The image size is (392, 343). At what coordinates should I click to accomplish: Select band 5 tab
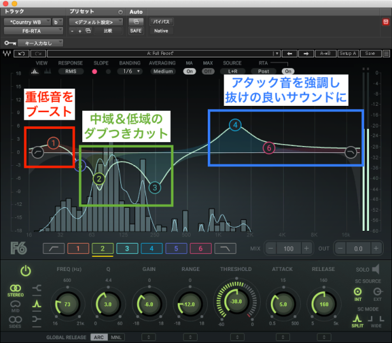pos(176,249)
